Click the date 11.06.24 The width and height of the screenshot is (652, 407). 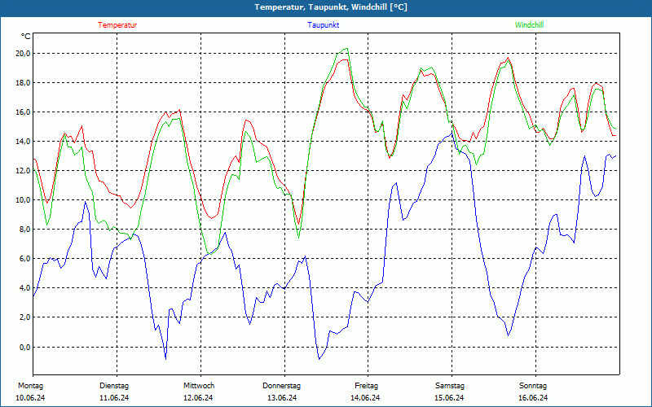(114, 398)
